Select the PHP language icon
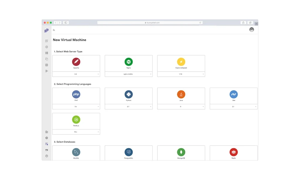The width and height of the screenshot is (300, 180). [x=76, y=94]
